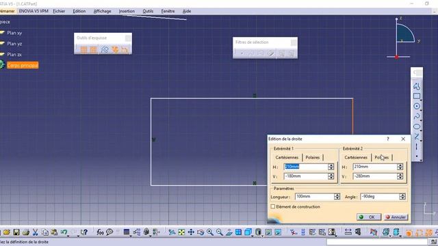
Task: Click the Longueur value spinner
Action: (x=337, y=197)
